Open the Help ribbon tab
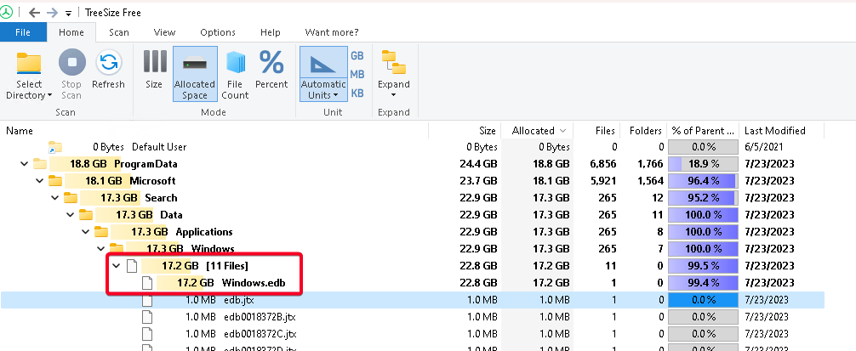Viewport: 856px width, 351px height. pyautogui.click(x=271, y=32)
